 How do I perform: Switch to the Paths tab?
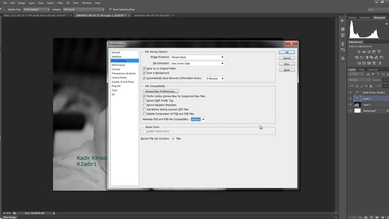[362, 70]
